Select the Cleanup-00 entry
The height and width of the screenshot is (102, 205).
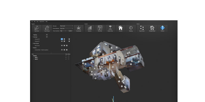point(37,39)
